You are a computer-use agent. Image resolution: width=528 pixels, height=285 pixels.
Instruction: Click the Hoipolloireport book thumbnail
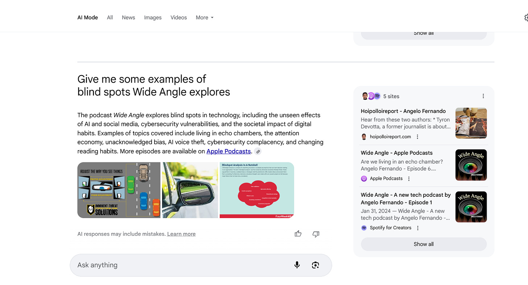(471, 123)
